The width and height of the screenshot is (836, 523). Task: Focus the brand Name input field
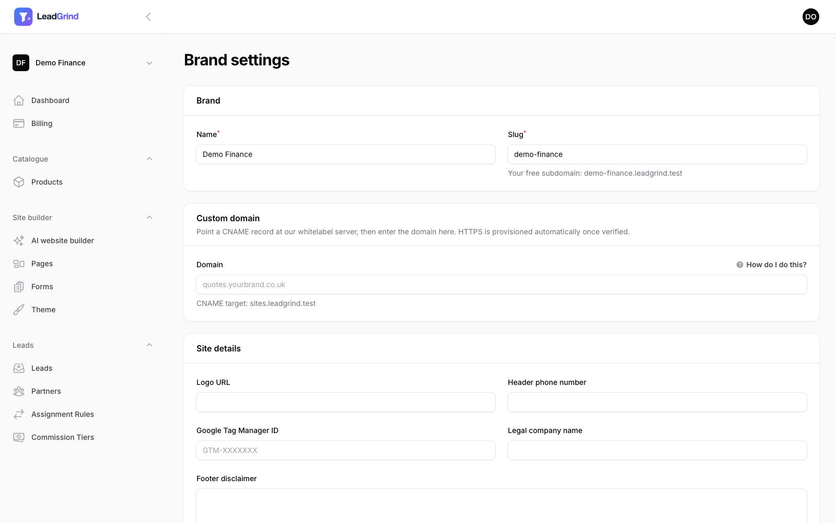pyautogui.click(x=346, y=154)
